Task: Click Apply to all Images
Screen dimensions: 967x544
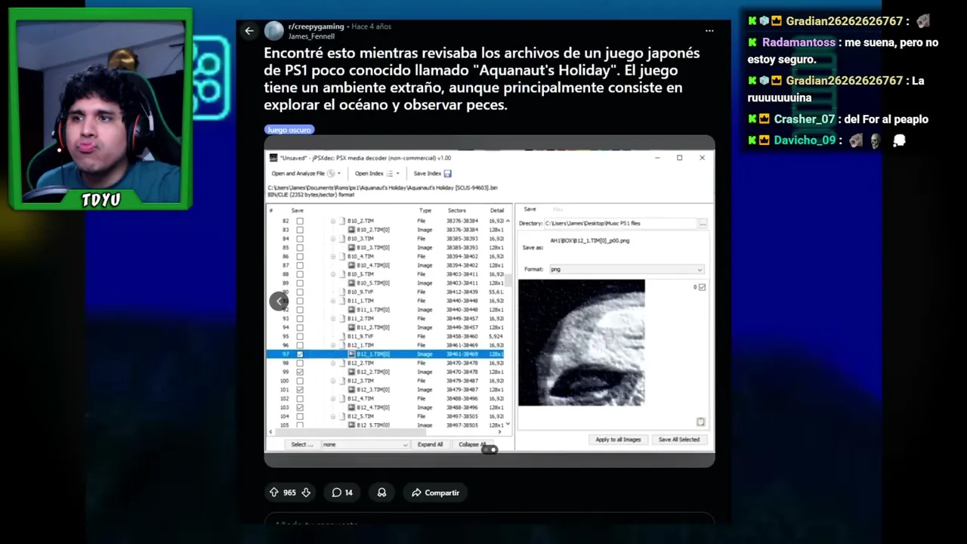Action: pyautogui.click(x=618, y=440)
